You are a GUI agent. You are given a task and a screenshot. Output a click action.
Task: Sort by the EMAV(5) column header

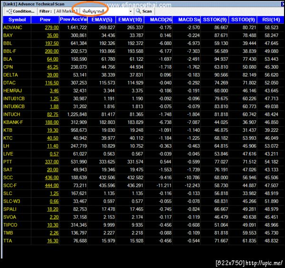pyautogui.click(x=102, y=19)
